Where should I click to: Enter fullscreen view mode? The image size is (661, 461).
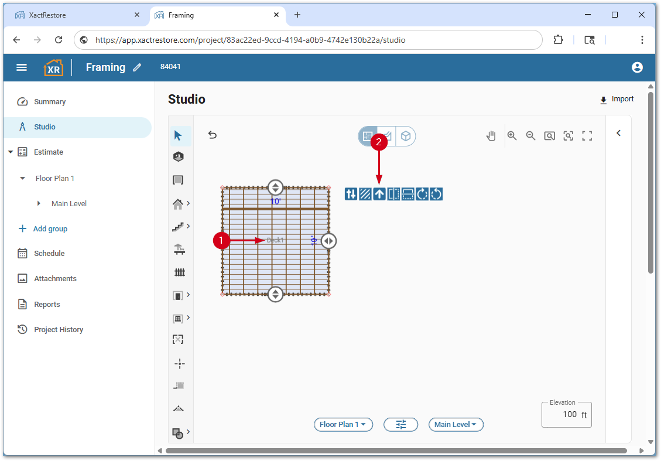pos(587,135)
